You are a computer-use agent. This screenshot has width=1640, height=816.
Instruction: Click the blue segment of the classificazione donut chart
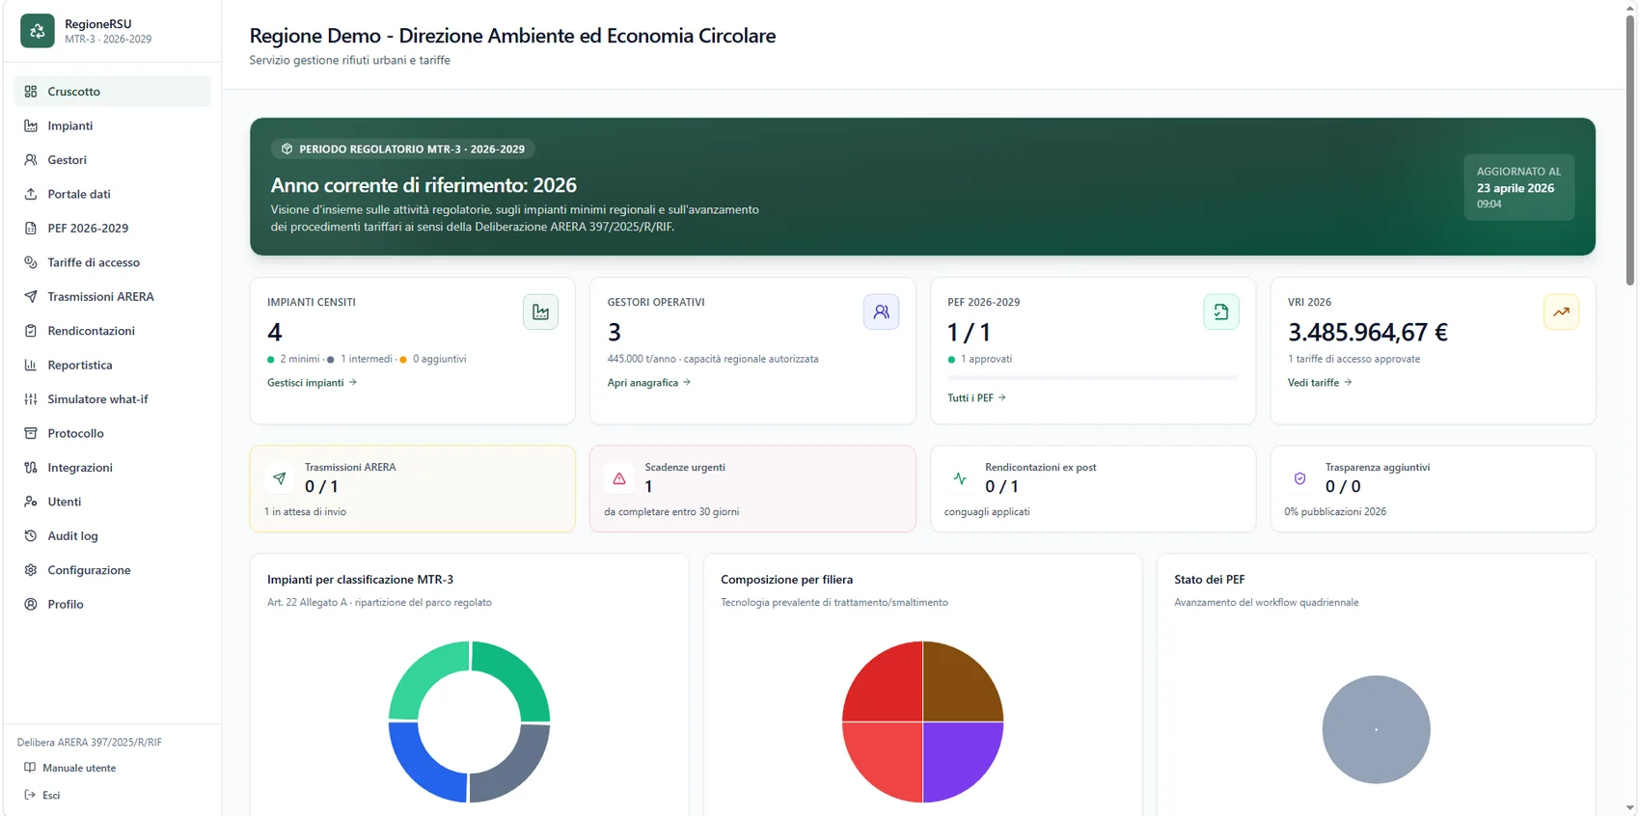pyautogui.click(x=420, y=770)
